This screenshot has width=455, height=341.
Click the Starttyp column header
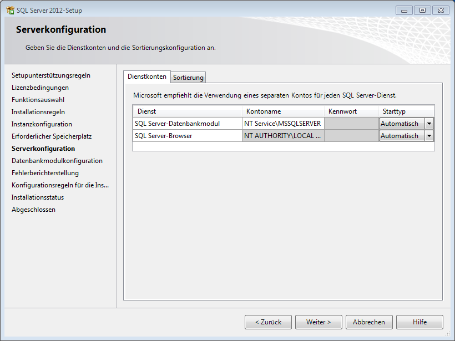[x=406, y=111]
